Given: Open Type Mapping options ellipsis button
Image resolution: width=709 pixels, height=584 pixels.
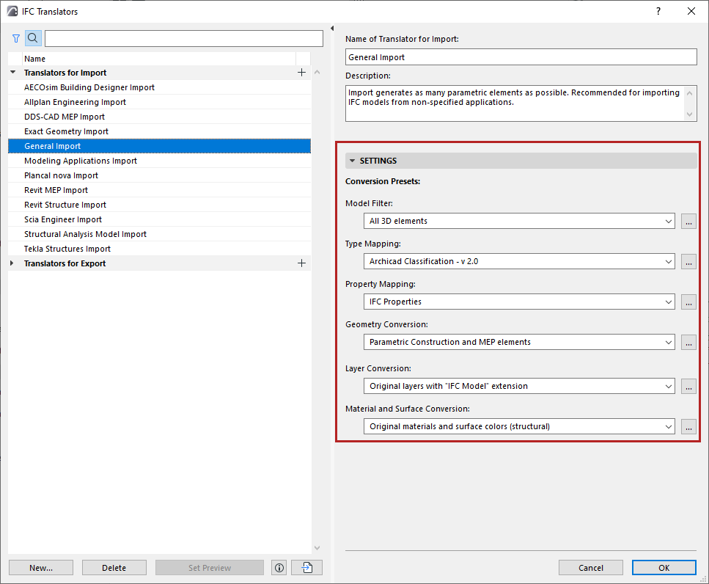Looking at the screenshot, I should point(688,261).
